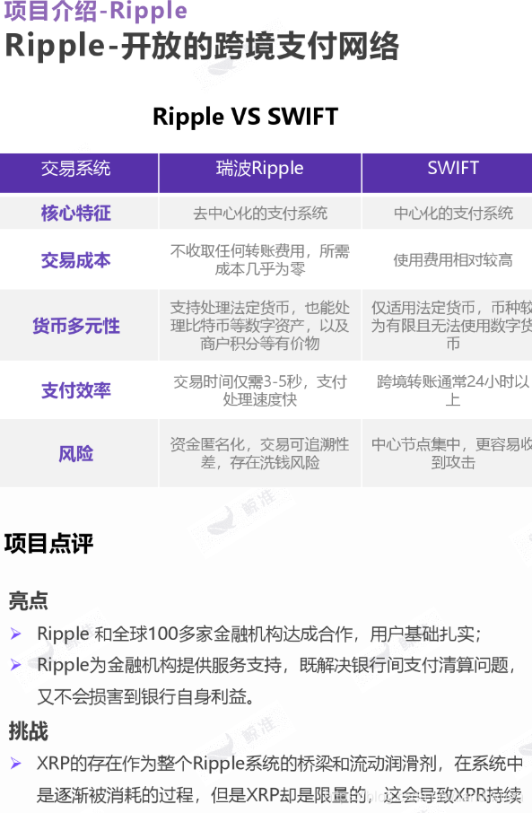The height and width of the screenshot is (813, 532).
Task: Select the '核心特征' row label
Action: (x=76, y=213)
